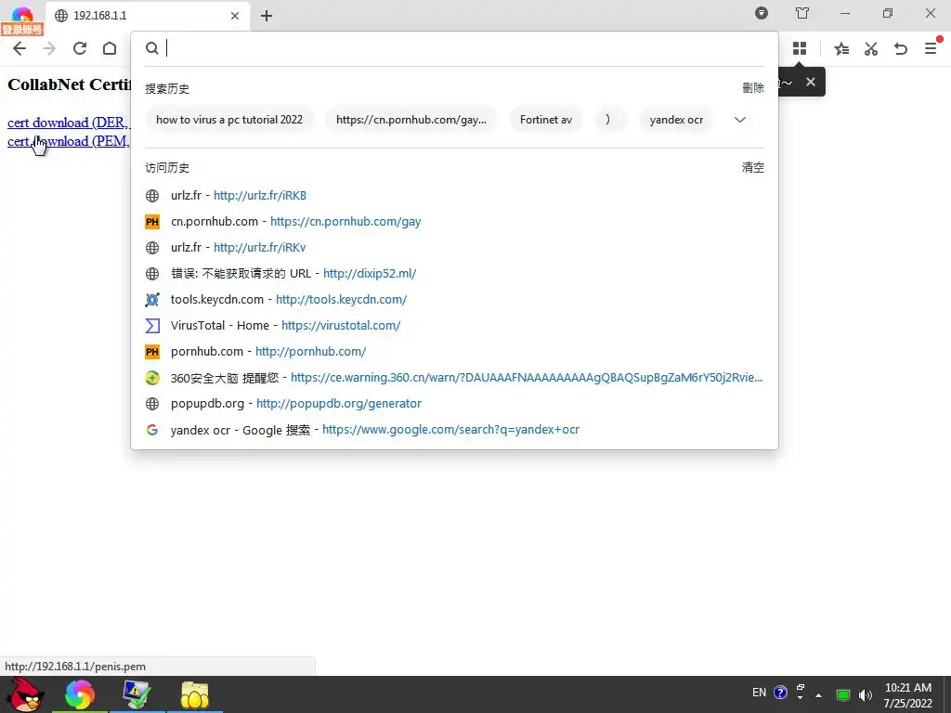Delete search history with 删除
951x713 pixels.
(752, 88)
